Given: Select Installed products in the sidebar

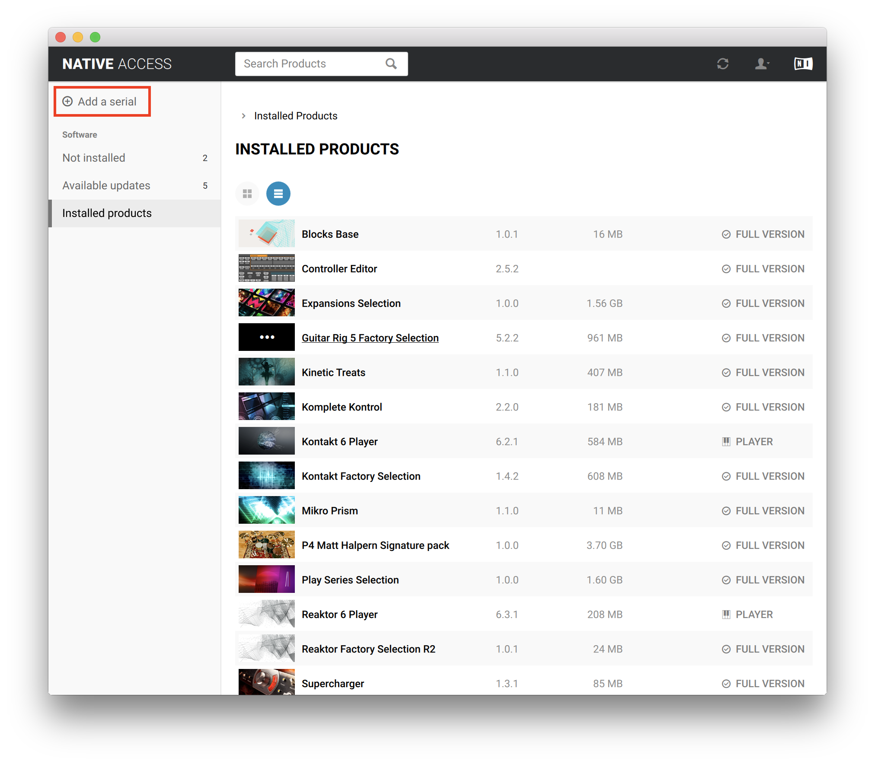Looking at the screenshot, I should (107, 213).
